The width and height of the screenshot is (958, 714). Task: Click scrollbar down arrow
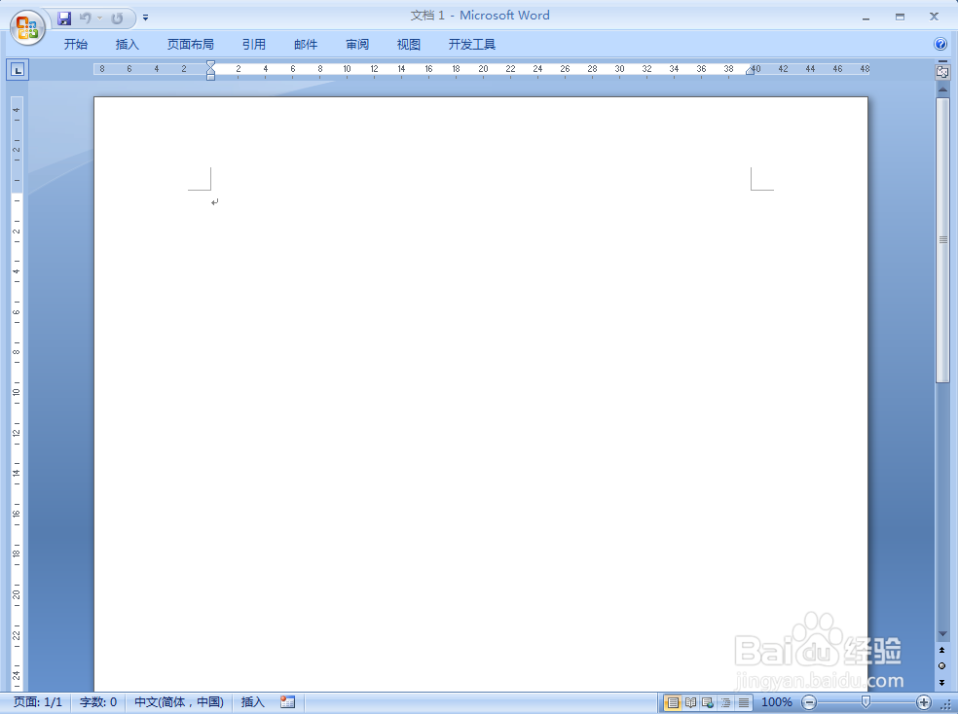(942, 634)
